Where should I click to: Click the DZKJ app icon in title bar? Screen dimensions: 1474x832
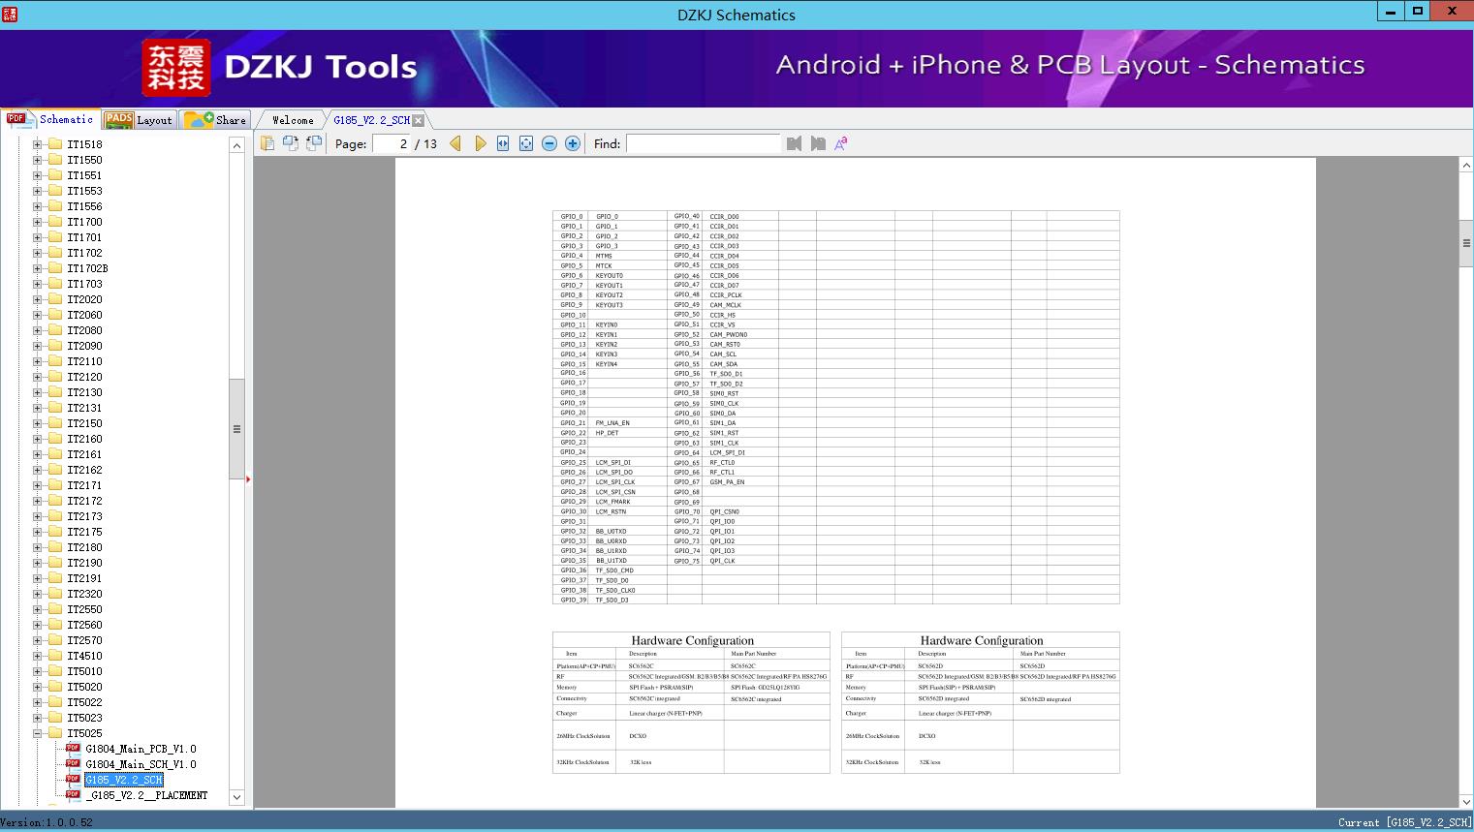pos(9,15)
